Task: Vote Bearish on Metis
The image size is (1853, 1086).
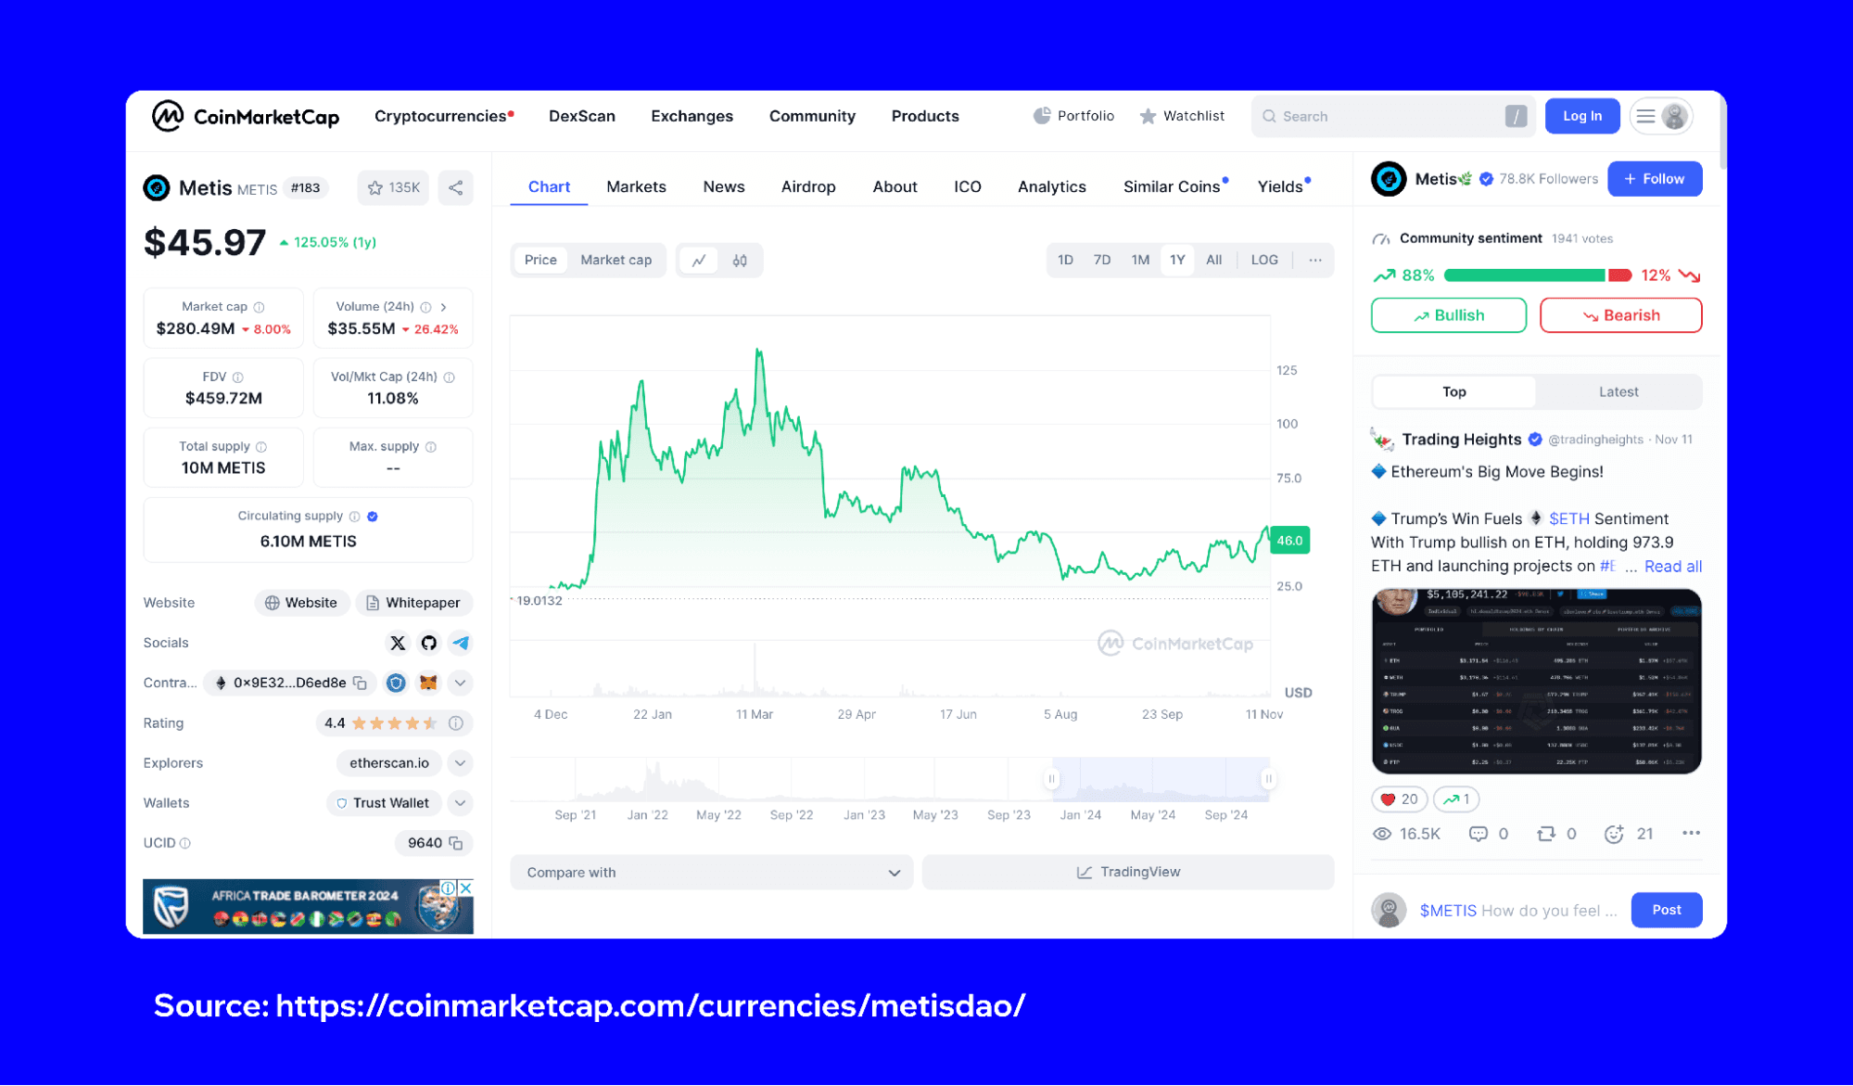Action: click(x=1620, y=315)
